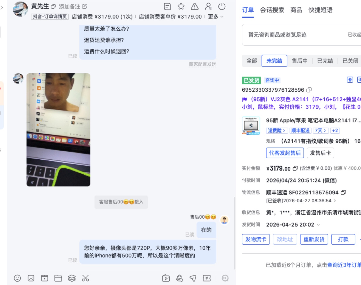Transfer the chat using the person icon

tap(208, 6)
